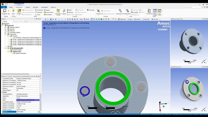Click the delete X icon in Outline group
The height and width of the screenshot is (117, 208).
[9, 11]
